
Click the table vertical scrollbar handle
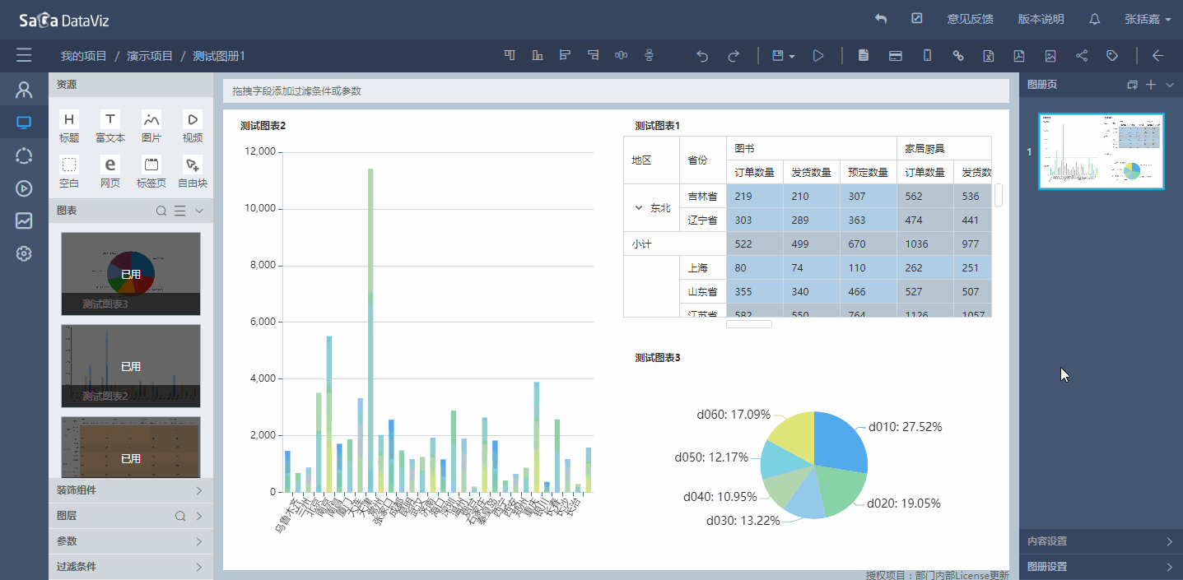(x=999, y=194)
